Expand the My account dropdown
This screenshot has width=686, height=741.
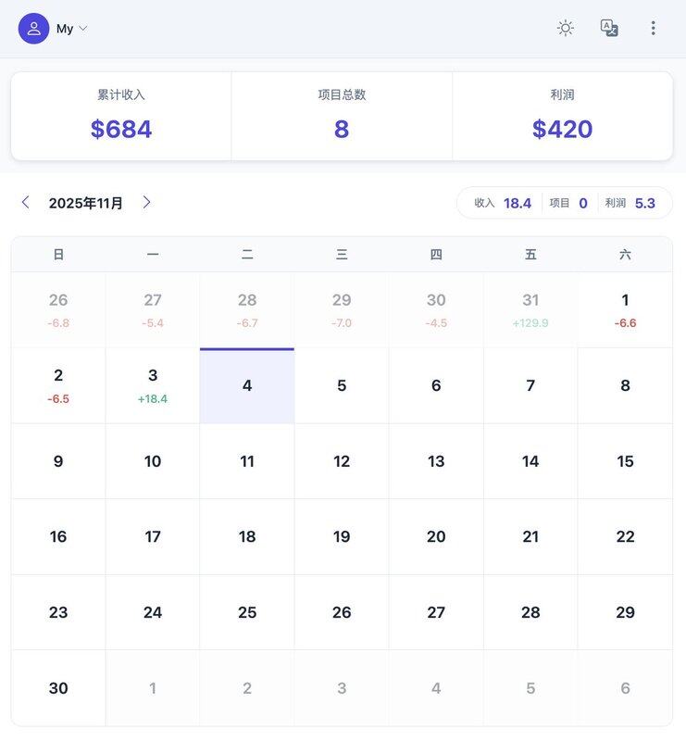(72, 29)
